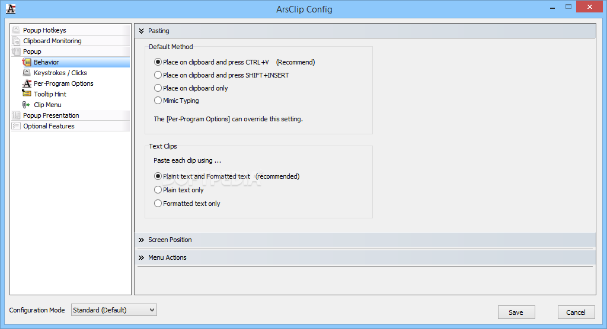
Task: Click the Per-Program Options letter A icon
Action: (27, 83)
